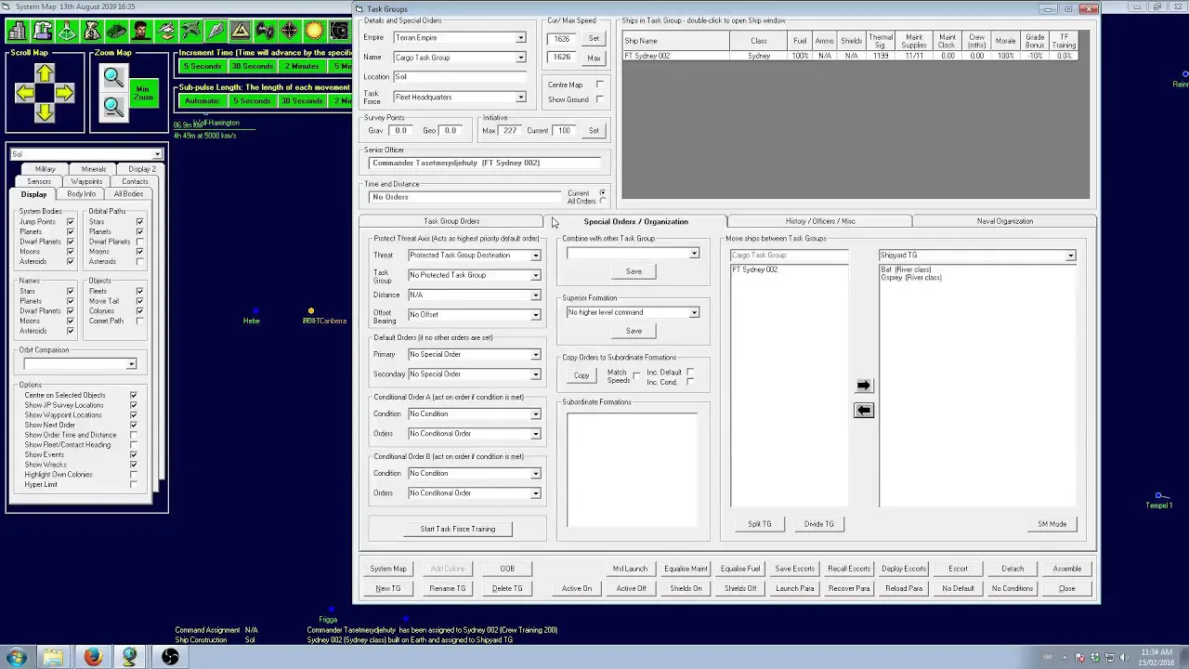Open the Shipyard TG destination dropdown
This screenshot has height=669, width=1189.
[x=1070, y=256]
